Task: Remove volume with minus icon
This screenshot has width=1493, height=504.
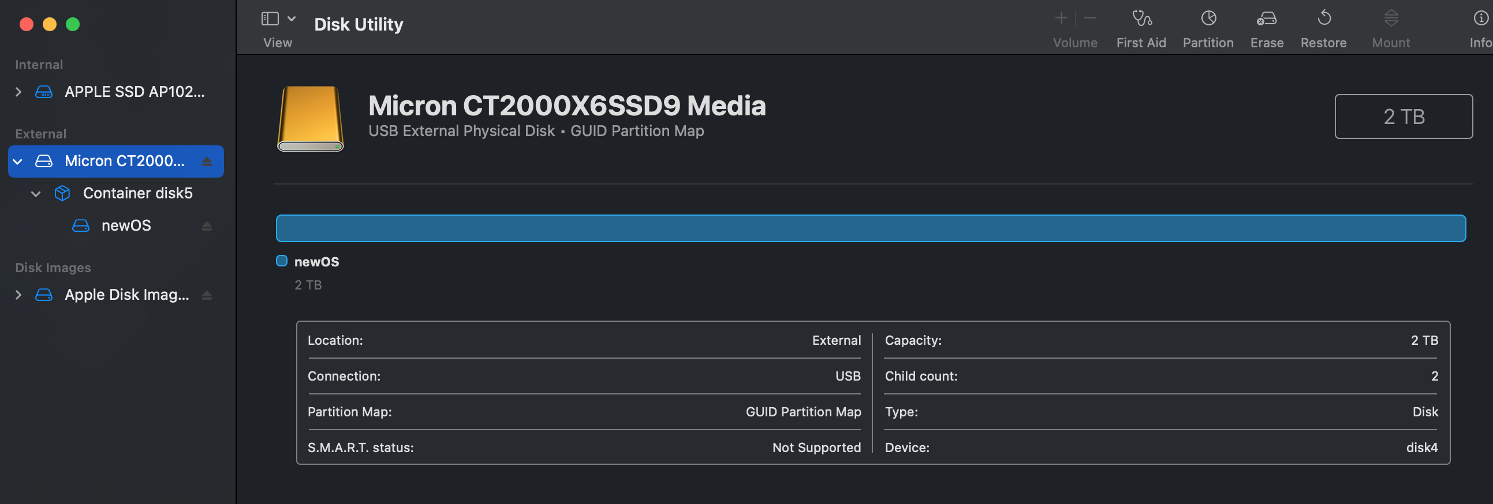Action: click(x=1089, y=18)
